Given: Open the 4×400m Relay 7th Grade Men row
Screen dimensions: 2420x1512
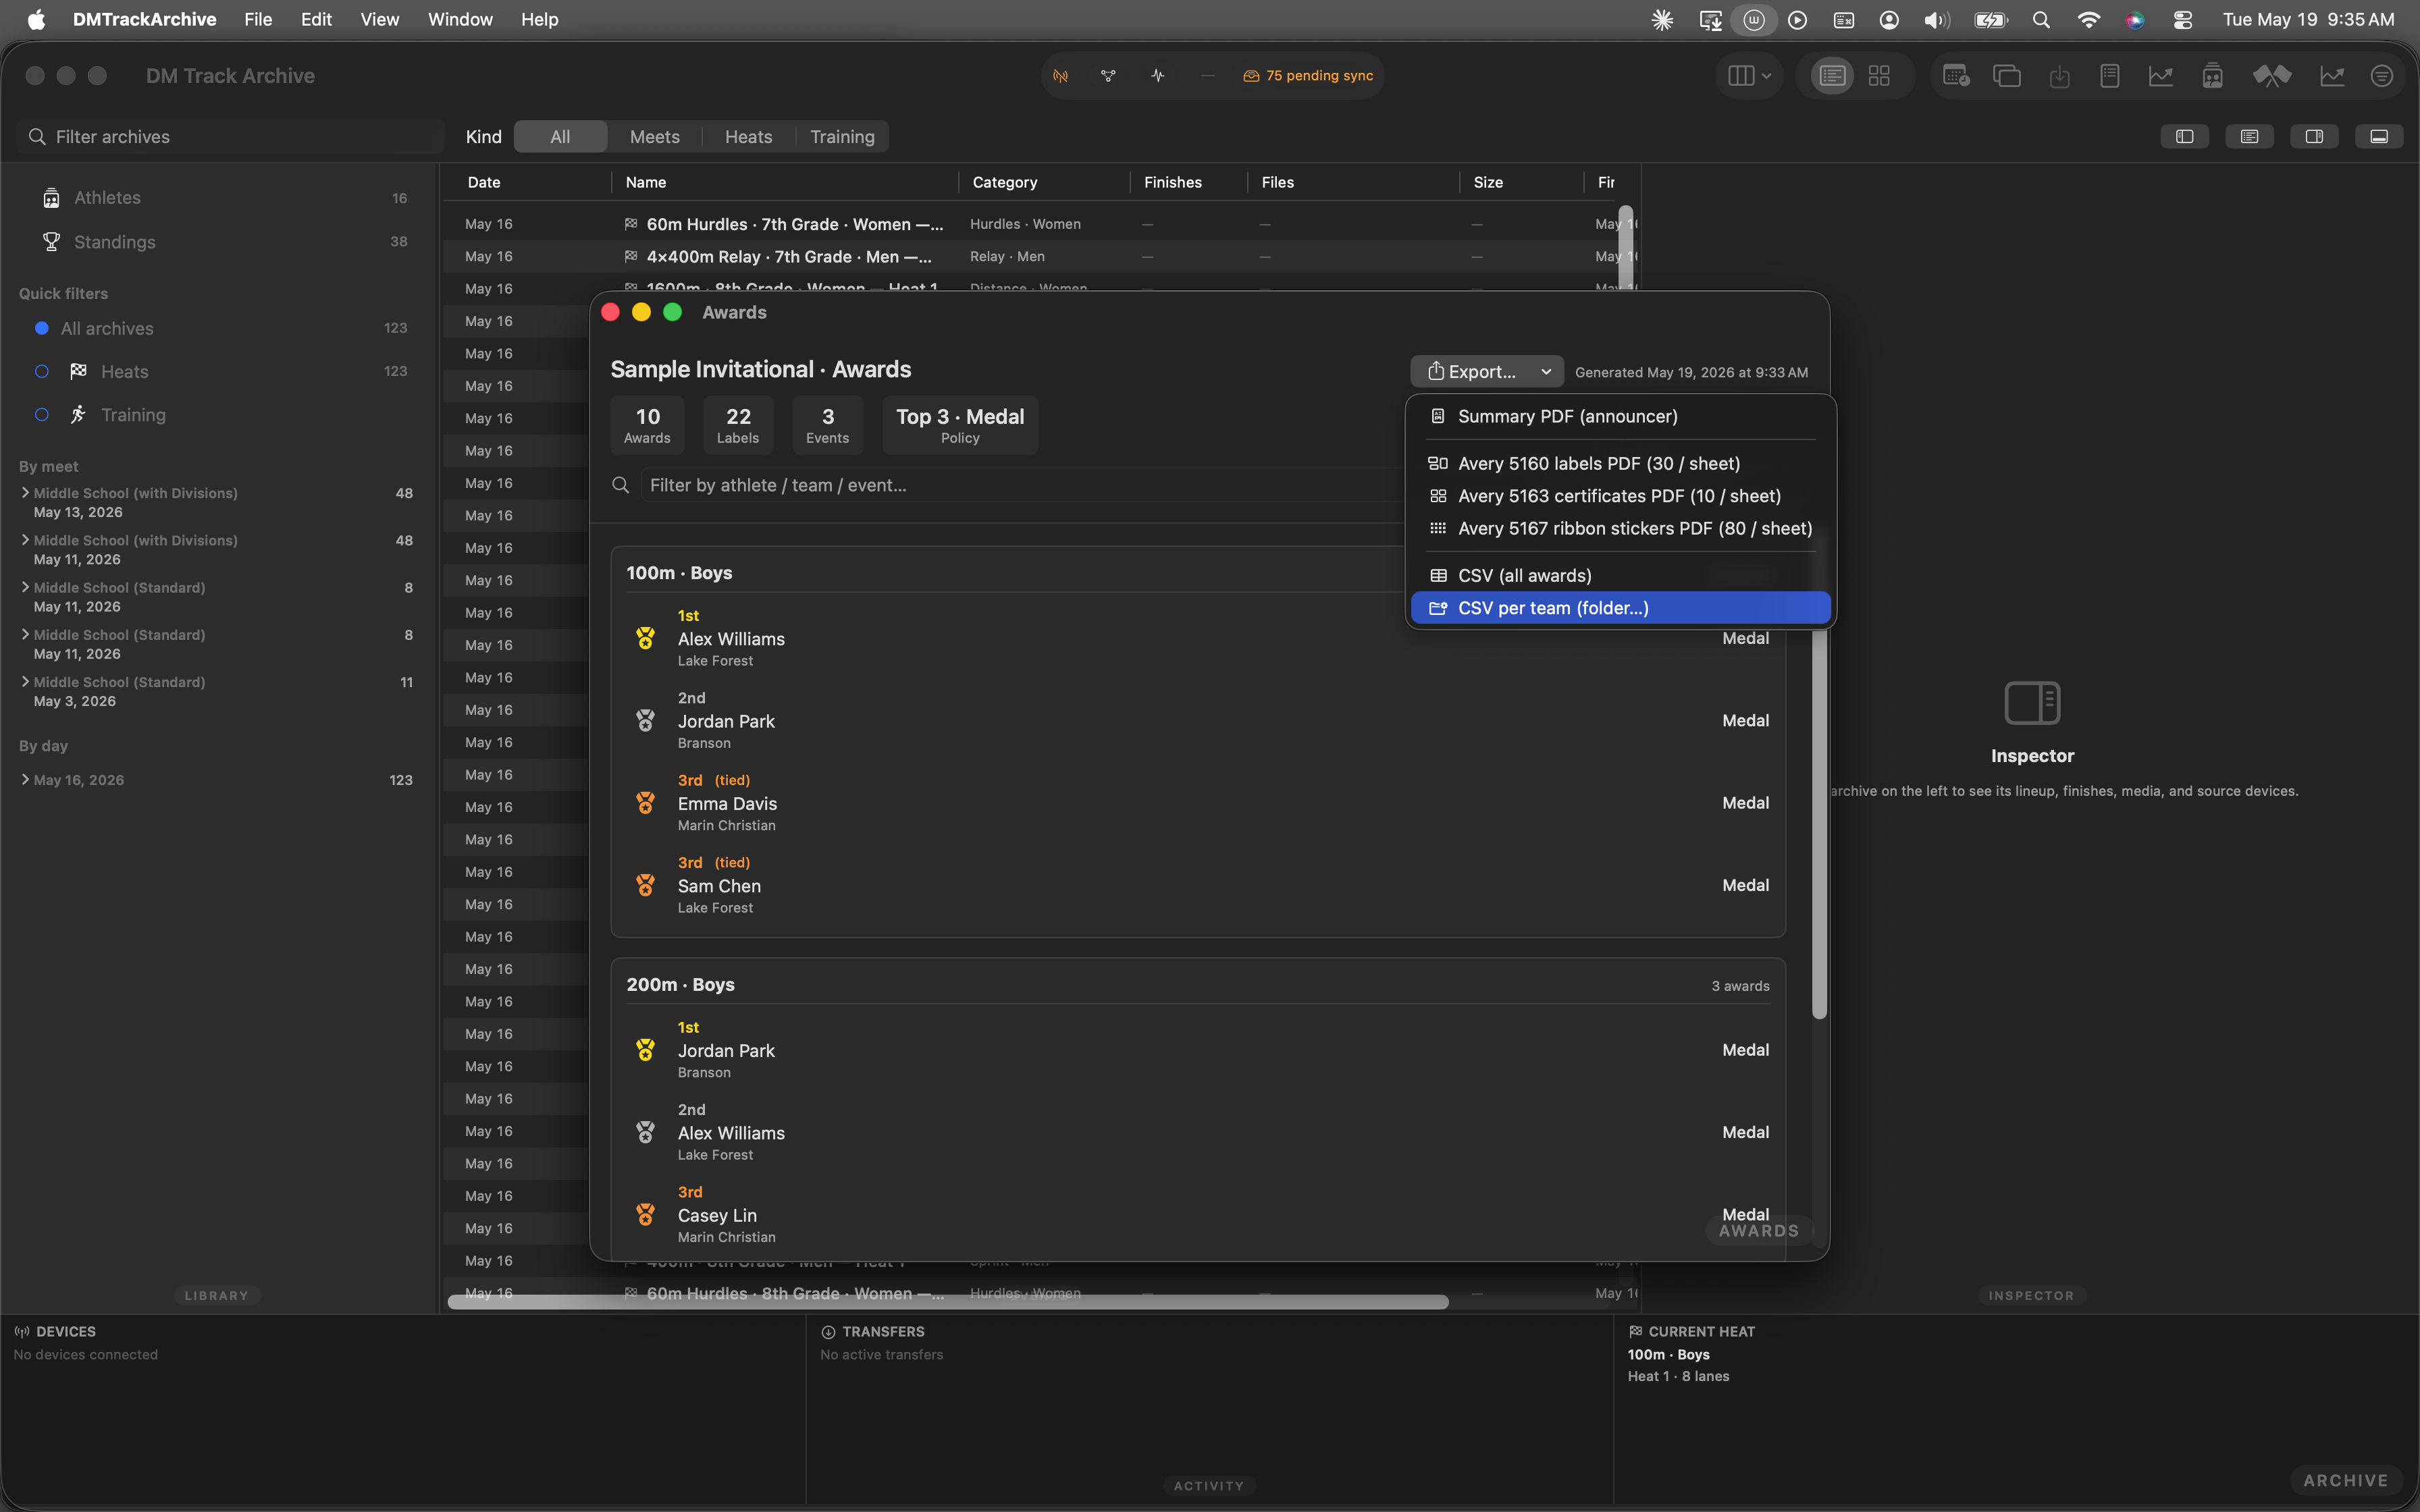Looking at the screenshot, I should [x=1040, y=257].
